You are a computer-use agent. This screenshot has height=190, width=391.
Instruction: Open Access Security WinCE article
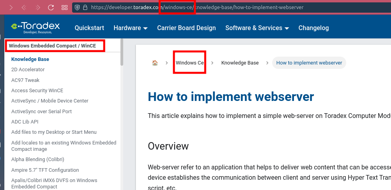37,91
